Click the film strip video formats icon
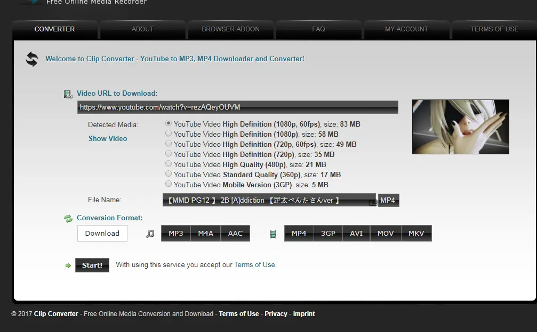 (272, 234)
